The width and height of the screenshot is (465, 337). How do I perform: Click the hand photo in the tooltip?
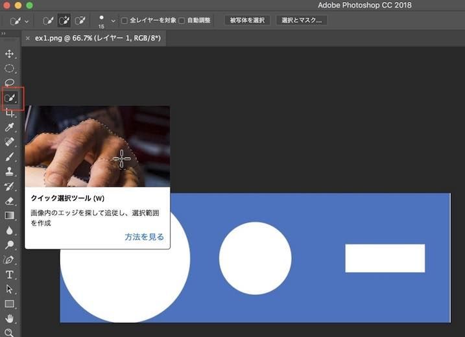(97, 146)
